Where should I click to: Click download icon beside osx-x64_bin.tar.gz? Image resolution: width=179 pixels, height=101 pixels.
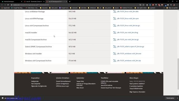115,40
